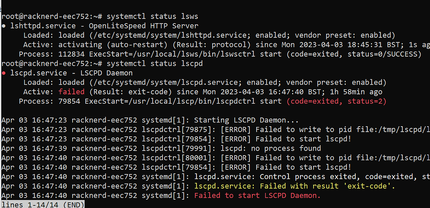Click the "systemctl status lscpd" command text

[155, 64]
